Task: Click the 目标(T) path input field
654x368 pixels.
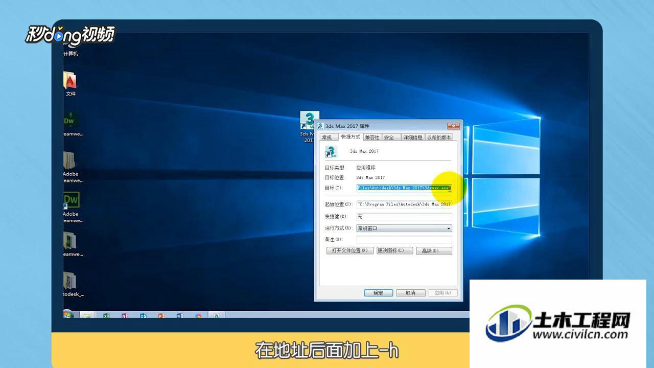Action: (404, 188)
